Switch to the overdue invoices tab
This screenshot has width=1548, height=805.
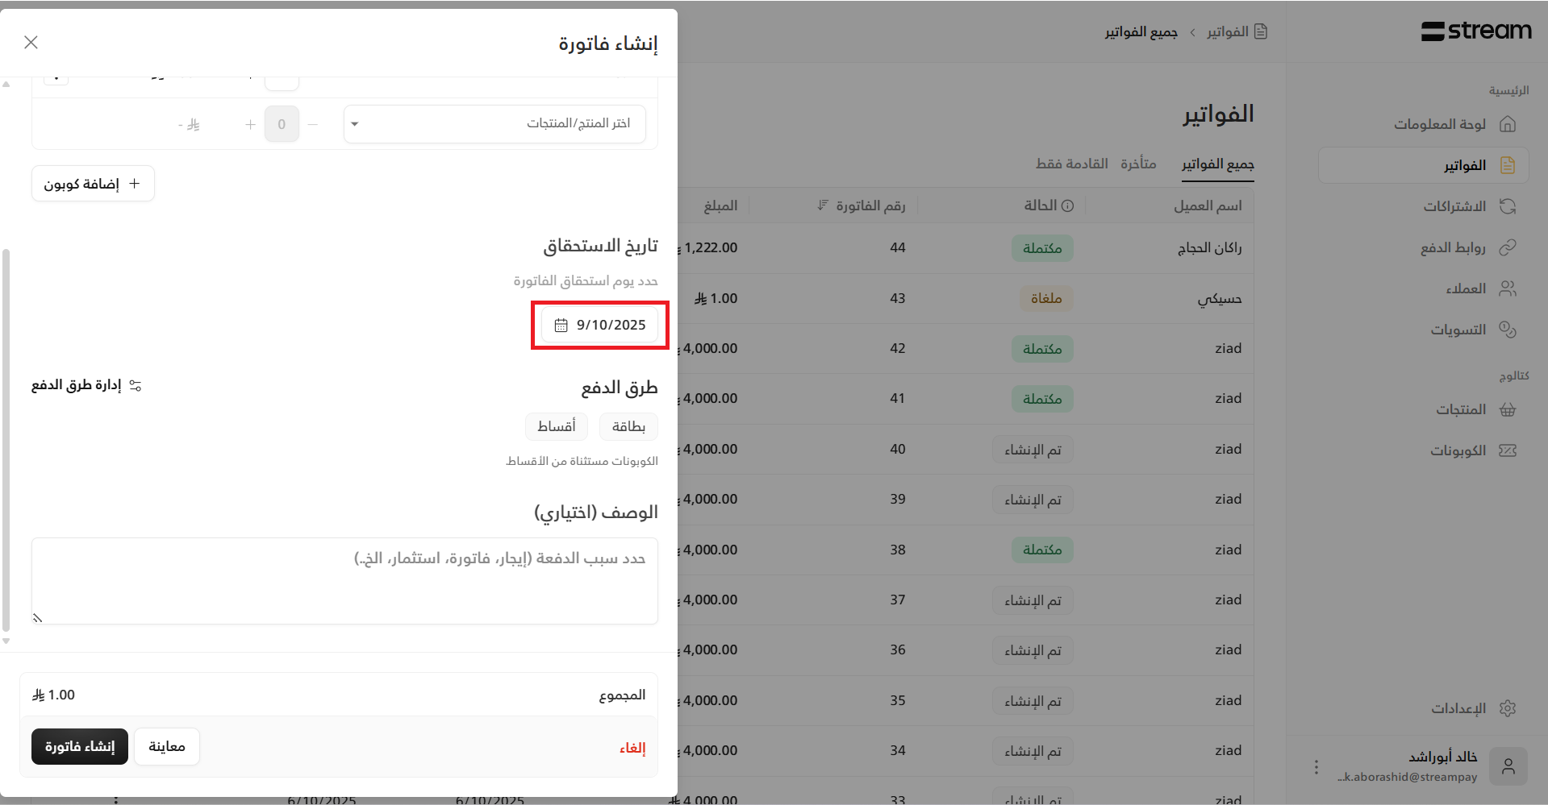1137,164
